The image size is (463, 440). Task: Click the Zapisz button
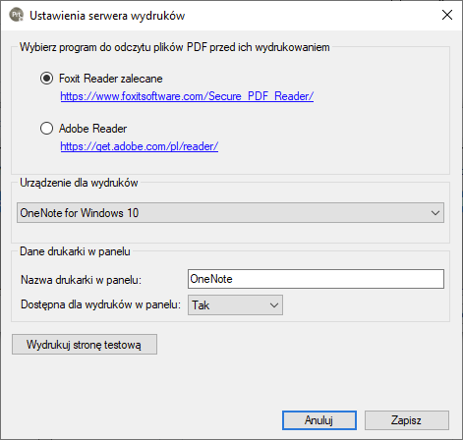tap(407, 420)
